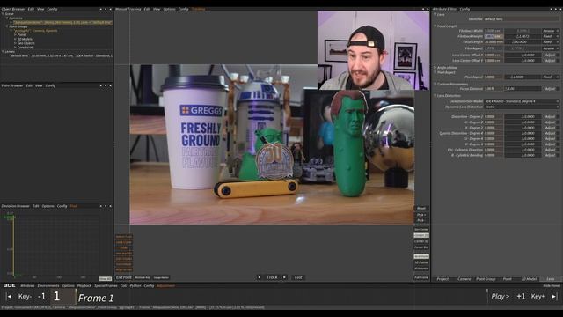Screen dimensions: 563x317
Task: Click the Center 3D button
Action: [421, 241]
